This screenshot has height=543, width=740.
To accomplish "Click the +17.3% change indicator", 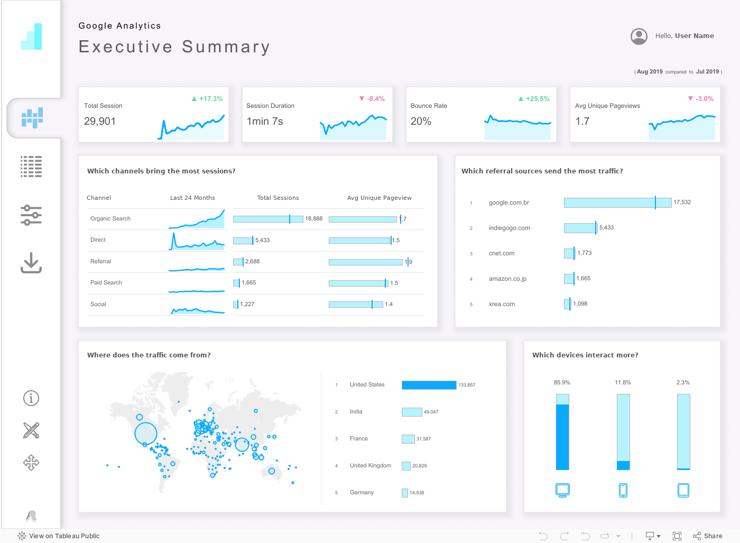I will pos(207,99).
